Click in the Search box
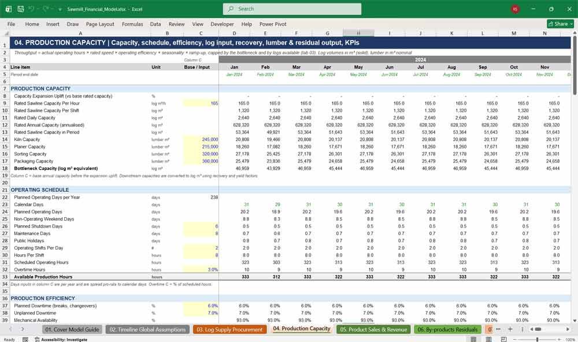 tap(292, 9)
